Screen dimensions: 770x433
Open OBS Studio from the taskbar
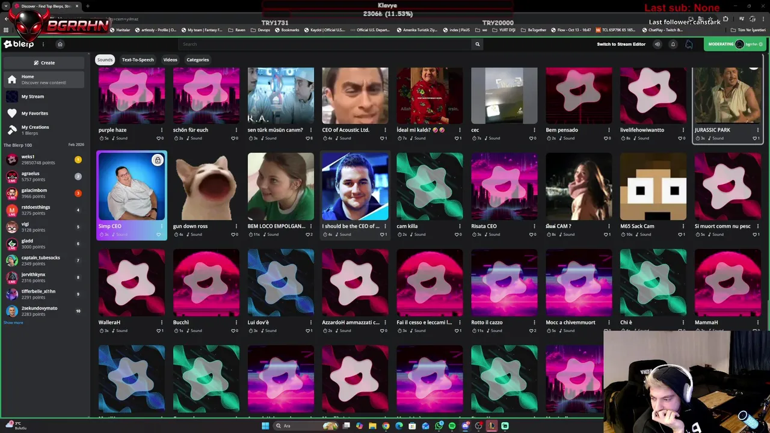coord(479,426)
